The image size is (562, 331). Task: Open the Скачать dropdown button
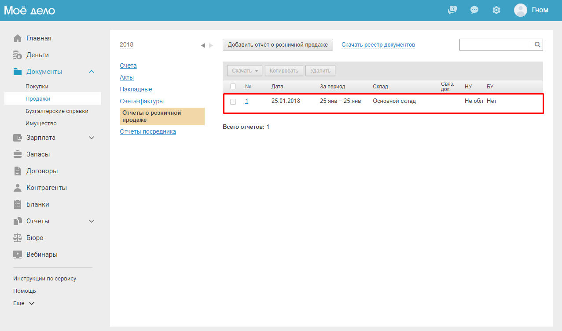(244, 71)
